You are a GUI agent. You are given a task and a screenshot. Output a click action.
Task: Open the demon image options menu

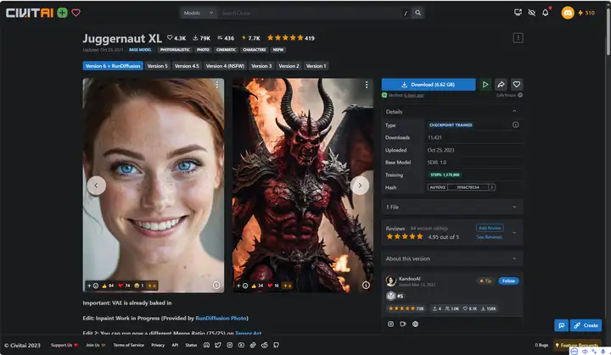367,85
